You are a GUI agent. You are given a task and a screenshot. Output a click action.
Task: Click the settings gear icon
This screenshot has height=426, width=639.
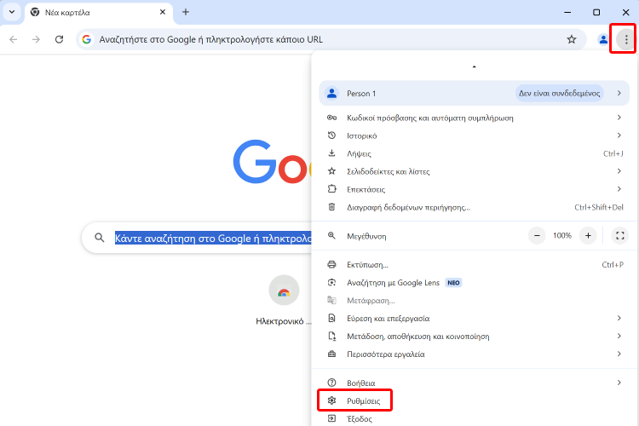click(x=331, y=400)
